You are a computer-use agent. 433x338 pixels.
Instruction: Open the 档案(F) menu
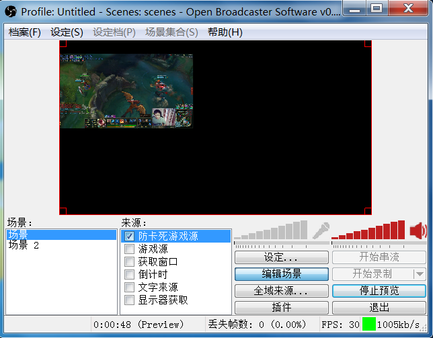tap(25, 32)
